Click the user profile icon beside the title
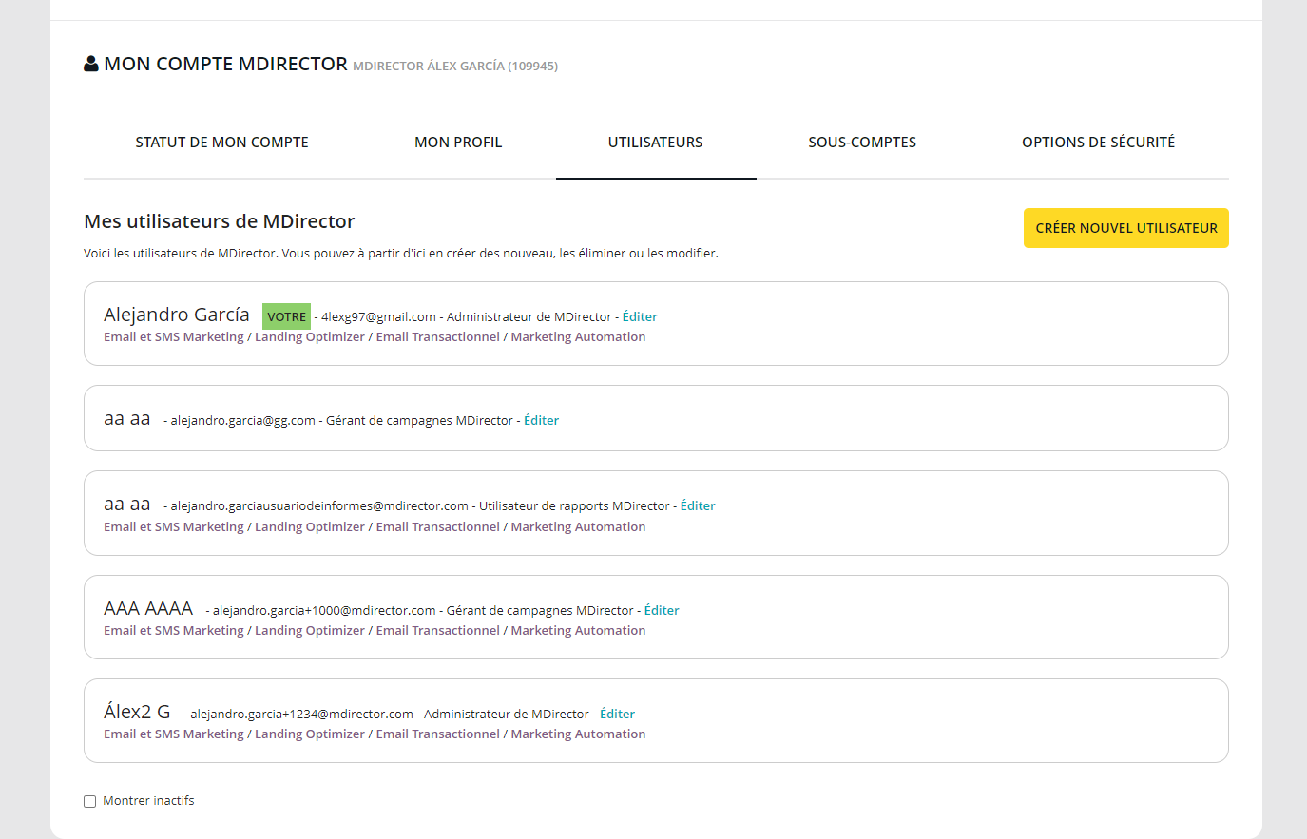Screen dimensions: 1307x839 coord(91,64)
